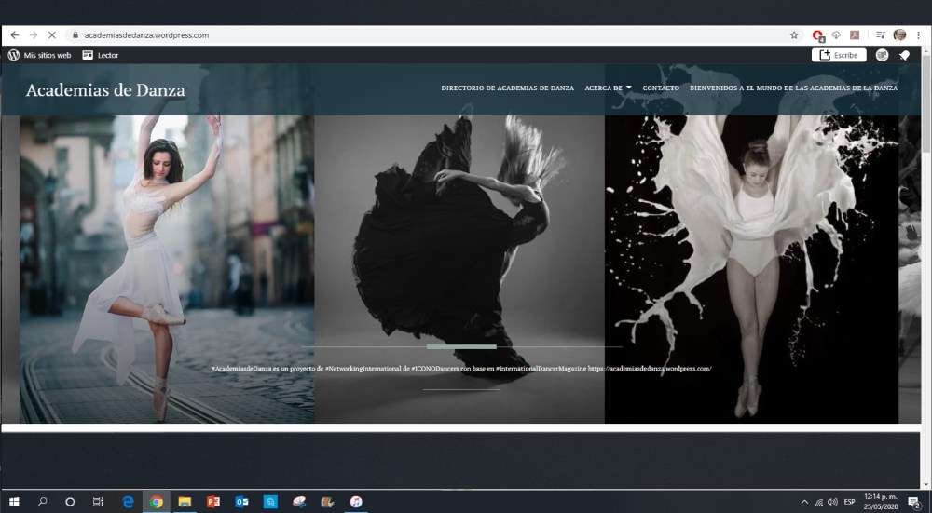The image size is (932, 513).
Task: Stop loading the page
Action: [x=52, y=35]
